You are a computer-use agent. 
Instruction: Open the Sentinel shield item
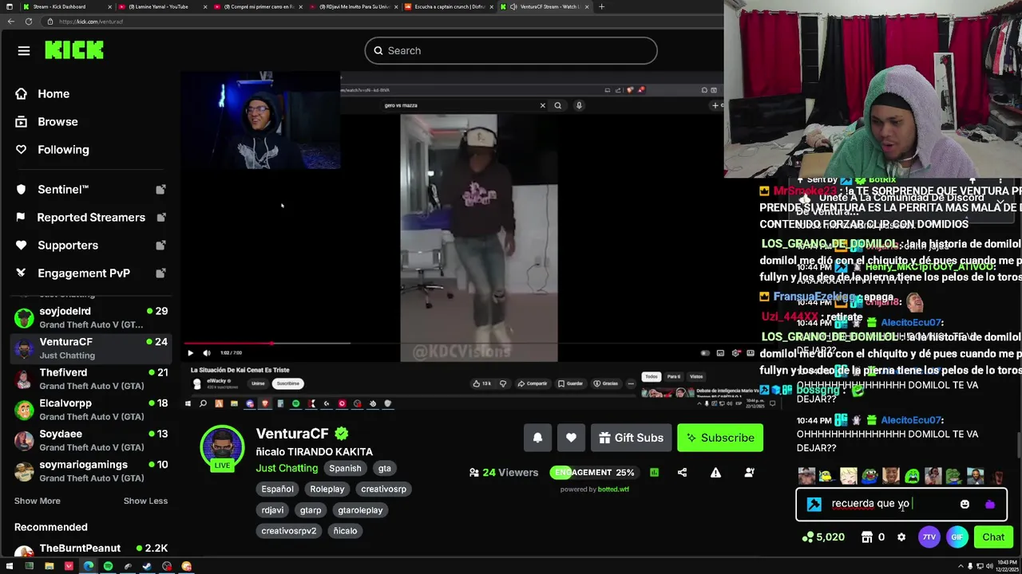click(x=63, y=190)
